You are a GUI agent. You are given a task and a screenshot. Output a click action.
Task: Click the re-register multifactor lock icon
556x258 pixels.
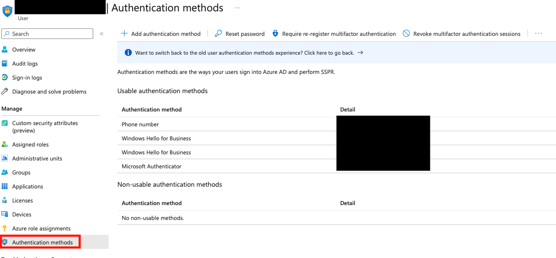click(x=275, y=34)
